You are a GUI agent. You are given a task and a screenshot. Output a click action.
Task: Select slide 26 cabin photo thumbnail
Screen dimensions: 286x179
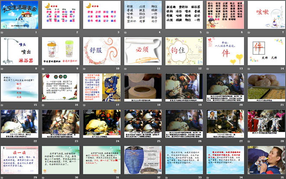coord(184,124)
